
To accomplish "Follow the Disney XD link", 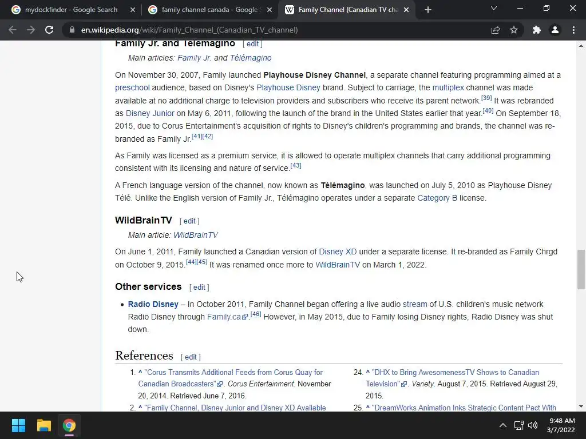I will tap(338, 252).
